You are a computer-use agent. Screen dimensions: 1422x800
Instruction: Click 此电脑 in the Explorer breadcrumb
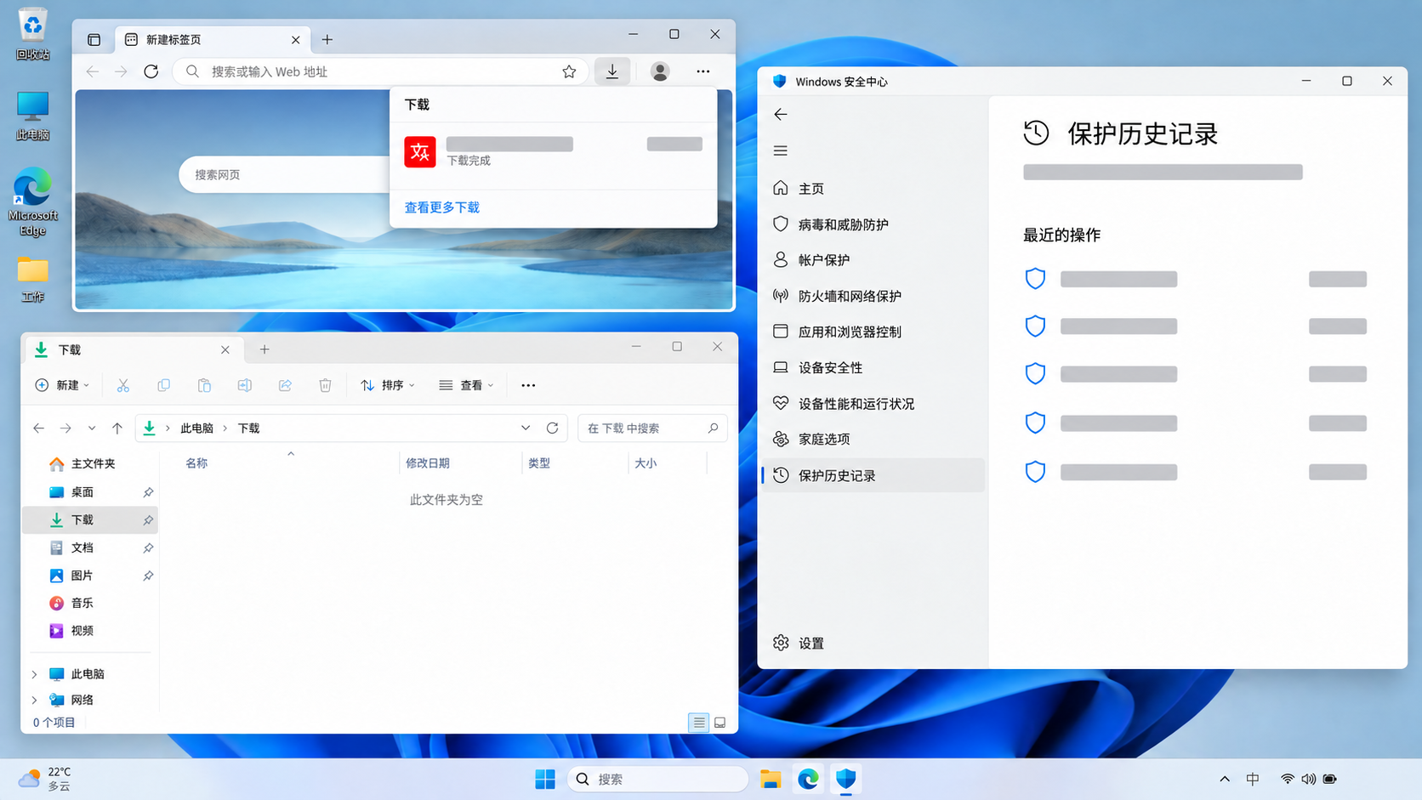196,428
